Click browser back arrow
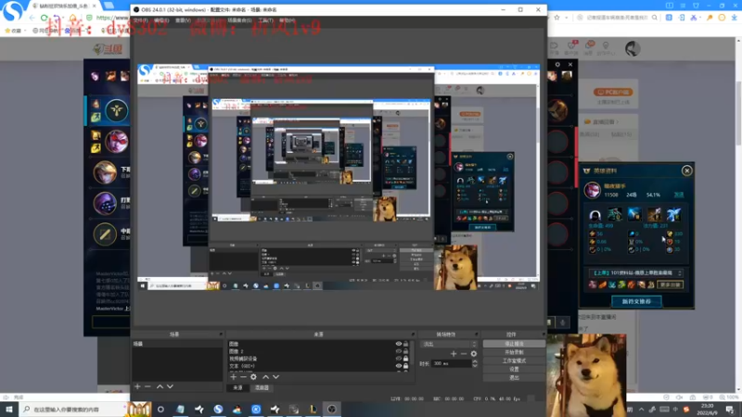The width and height of the screenshot is (742, 417). (x=32, y=18)
